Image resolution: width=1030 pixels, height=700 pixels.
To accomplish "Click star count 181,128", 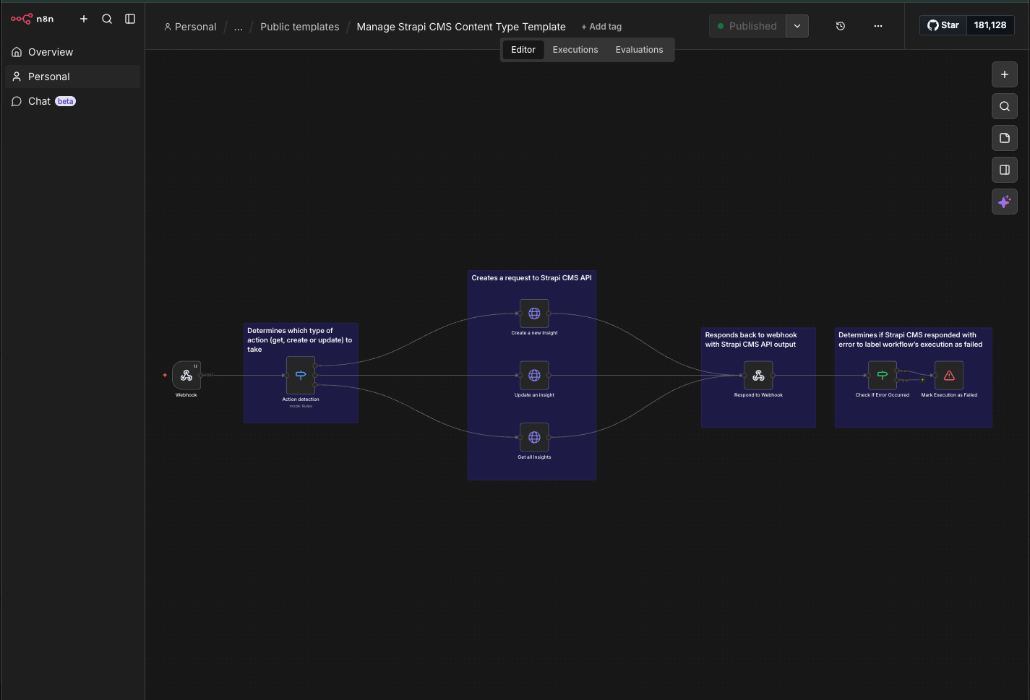I will pos(990,25).
